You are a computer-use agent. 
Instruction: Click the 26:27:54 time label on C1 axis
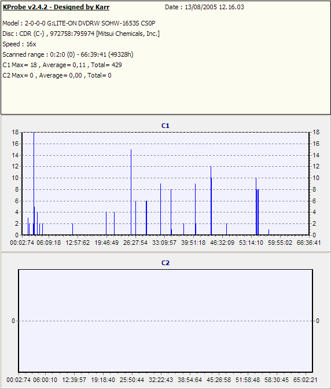135,243
